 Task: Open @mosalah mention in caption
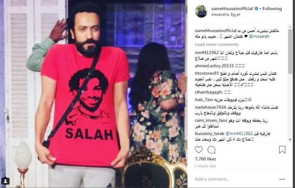259,36
